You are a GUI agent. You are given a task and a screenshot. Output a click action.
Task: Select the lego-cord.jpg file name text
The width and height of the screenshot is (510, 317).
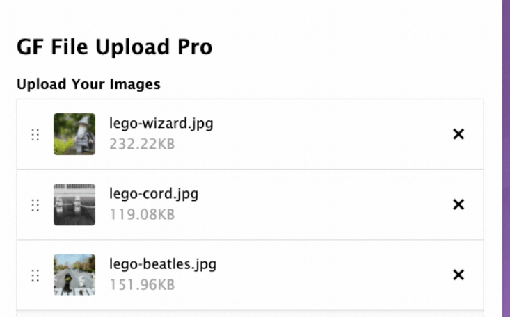point(154,194)
